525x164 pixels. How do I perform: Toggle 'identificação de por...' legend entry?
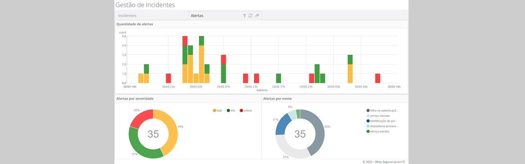(x=382, y=121)
